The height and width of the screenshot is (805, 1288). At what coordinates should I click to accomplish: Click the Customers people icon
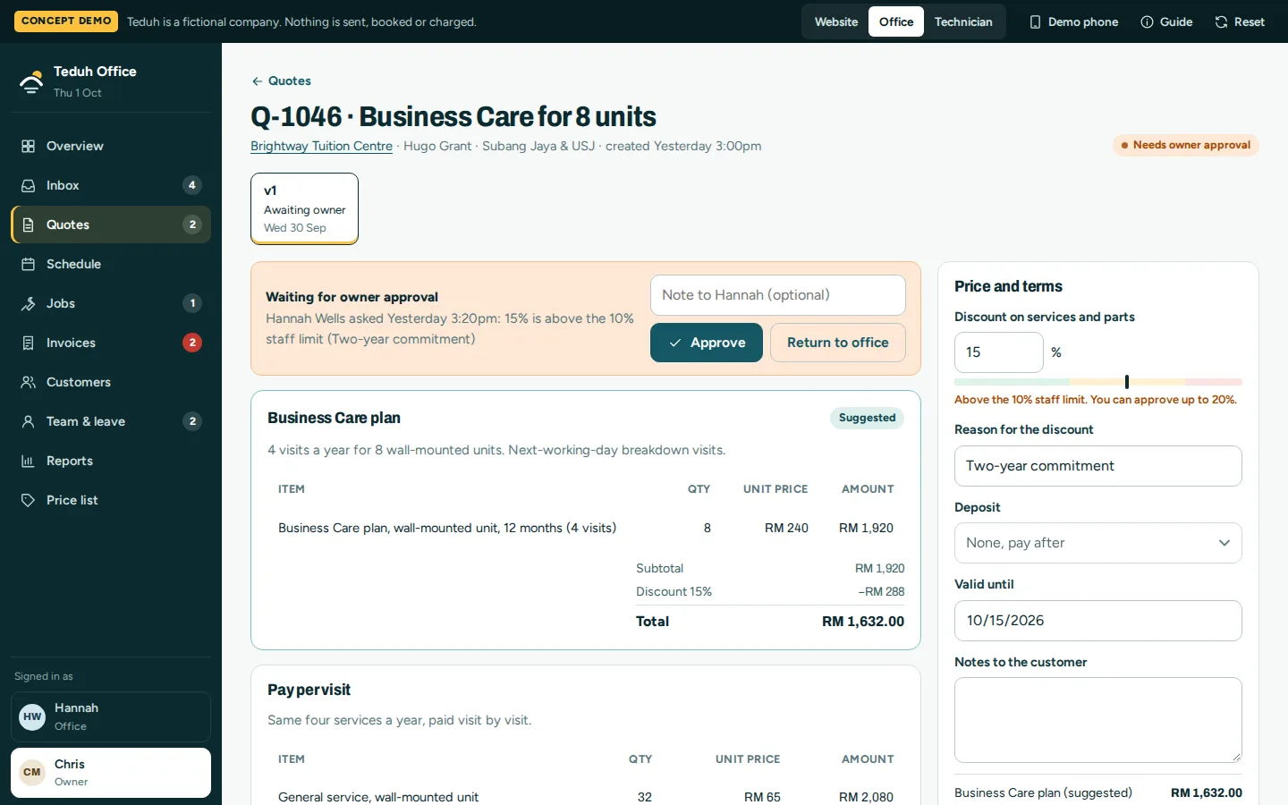click(x=28, y=382)
